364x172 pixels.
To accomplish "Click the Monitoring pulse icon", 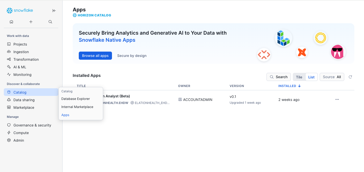I will [x=9, y=74].
